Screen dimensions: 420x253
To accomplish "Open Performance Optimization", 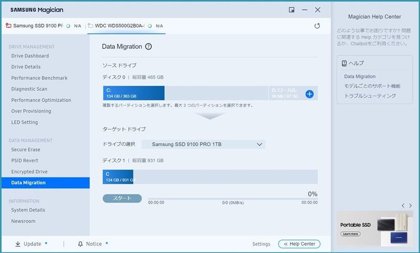I will click(41, 100).
